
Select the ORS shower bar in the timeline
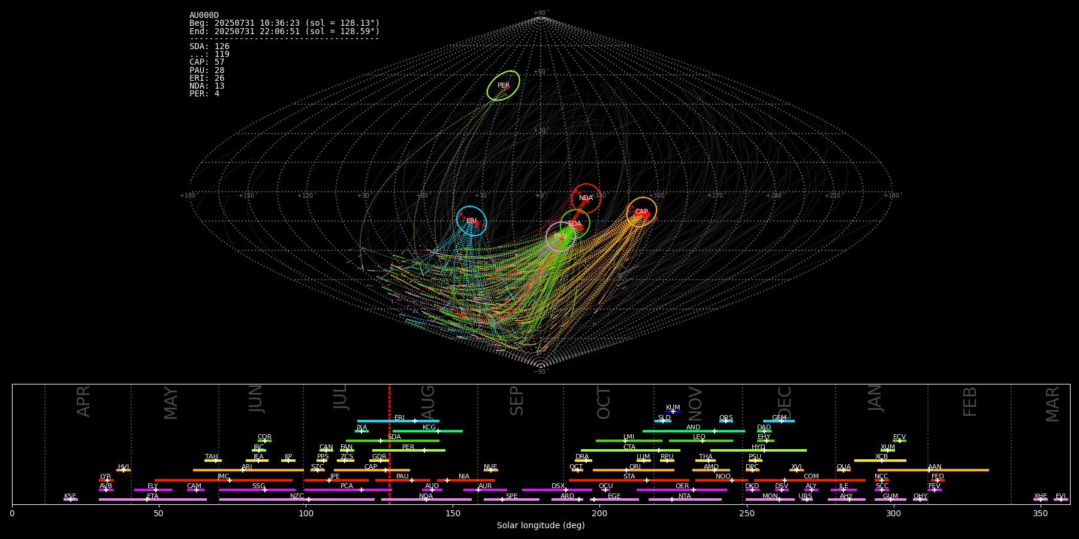726,421
